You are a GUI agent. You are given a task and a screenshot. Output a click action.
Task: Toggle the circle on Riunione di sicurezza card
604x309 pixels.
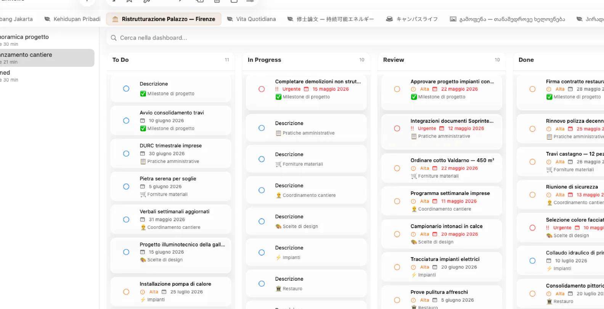click(x=532, y=195)
